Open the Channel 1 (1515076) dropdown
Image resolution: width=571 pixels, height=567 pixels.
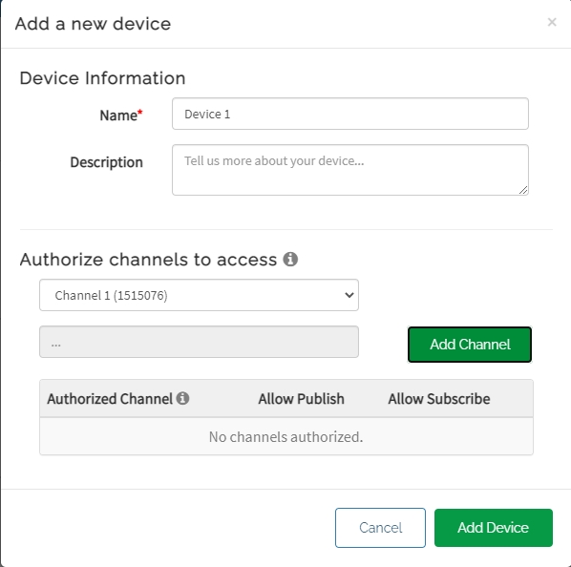click(x=199, y=295)
